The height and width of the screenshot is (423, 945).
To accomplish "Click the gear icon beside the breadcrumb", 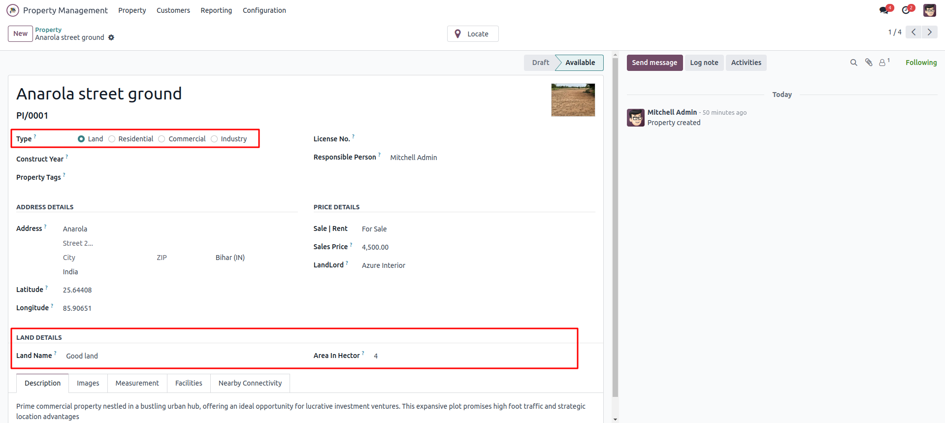I will click(111, 37).
